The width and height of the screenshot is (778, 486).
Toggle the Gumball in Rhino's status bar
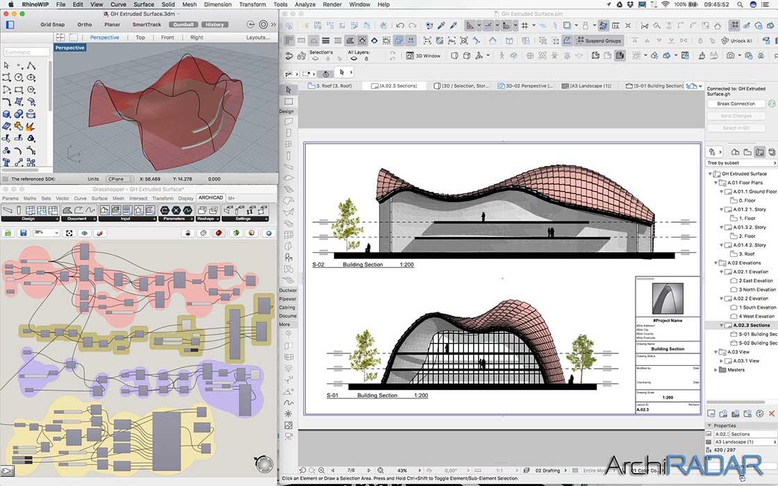click(x=183, y=24)
